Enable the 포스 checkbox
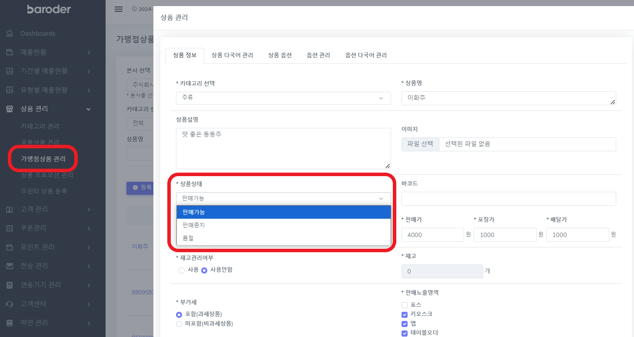This screenshot has width=634, height=337. [x=405, y=305]
